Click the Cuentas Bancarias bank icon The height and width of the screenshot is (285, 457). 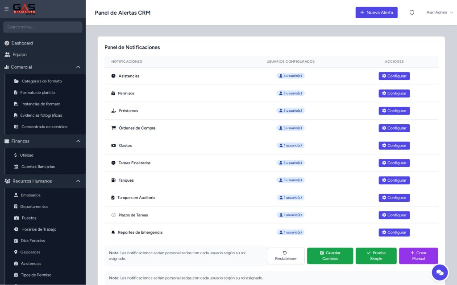point(17,167)
